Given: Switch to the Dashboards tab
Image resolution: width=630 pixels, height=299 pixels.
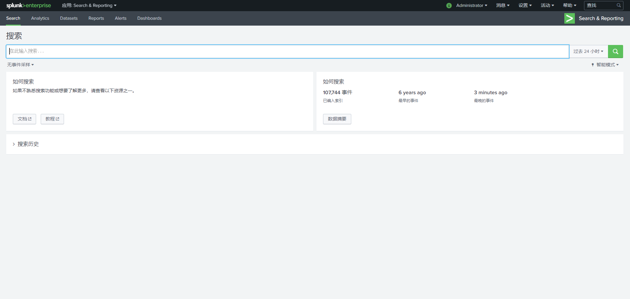Looking at the screenshot, I should [149, 18].
